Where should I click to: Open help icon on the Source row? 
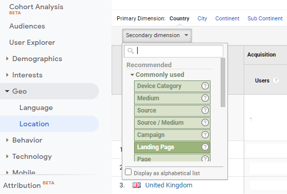point(205,110)
